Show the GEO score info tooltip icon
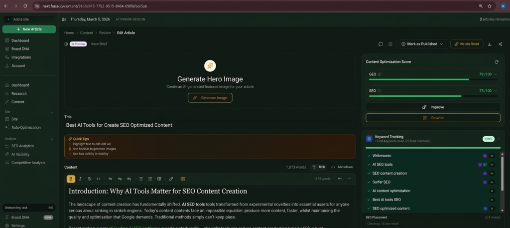This screenshot has width=510, height=228. (380, 74)
